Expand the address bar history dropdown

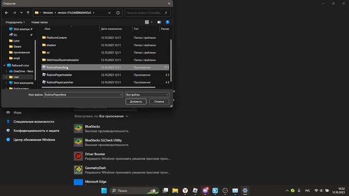[109, 13]
